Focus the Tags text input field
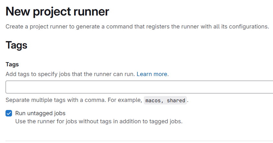273x143 pixels. click(139, 87)
